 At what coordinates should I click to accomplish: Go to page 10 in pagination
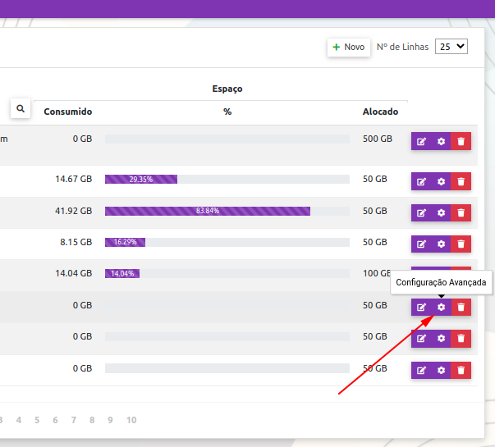(131, 420)
